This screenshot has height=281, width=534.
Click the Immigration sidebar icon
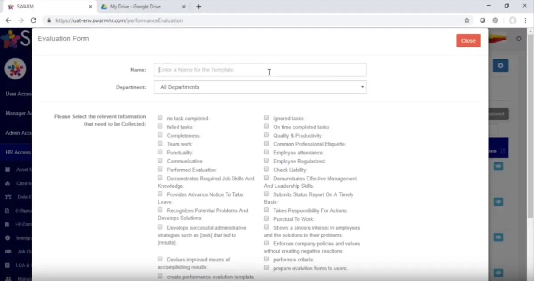(x=8, y=238)
